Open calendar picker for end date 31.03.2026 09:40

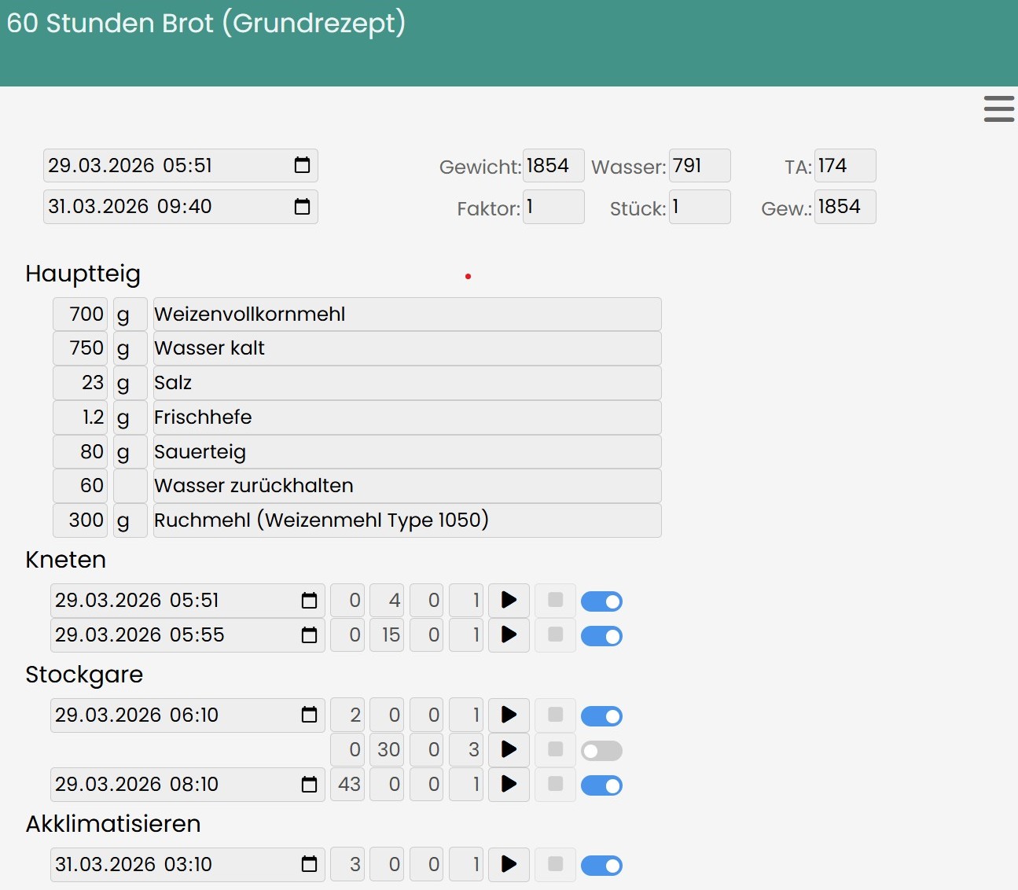tap(302, 207)
